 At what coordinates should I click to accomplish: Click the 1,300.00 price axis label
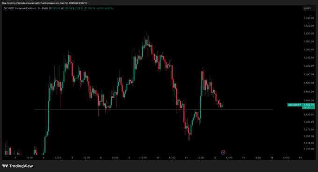[x=309, y=34]
